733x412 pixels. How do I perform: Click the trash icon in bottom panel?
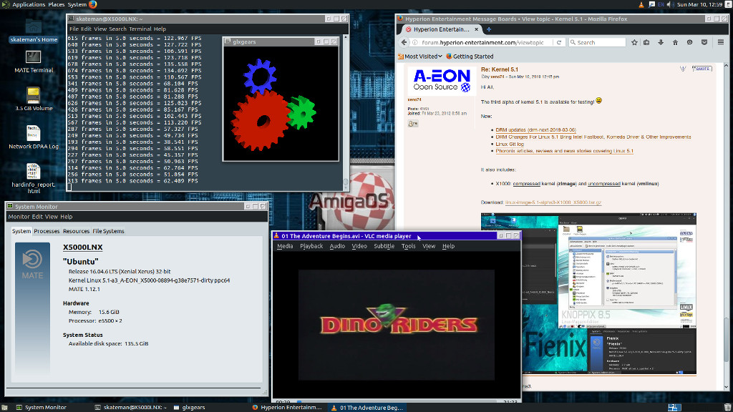[727, 407]
